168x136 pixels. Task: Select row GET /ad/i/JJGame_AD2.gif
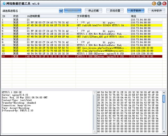tap(82, 37)
